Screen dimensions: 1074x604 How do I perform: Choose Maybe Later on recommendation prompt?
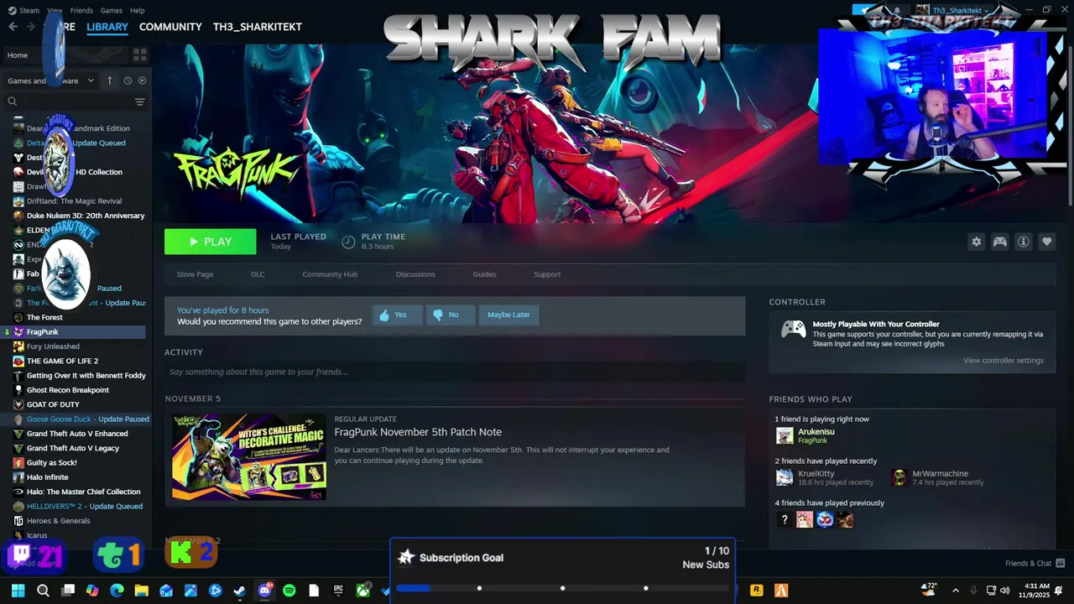[x=508, y=315]
